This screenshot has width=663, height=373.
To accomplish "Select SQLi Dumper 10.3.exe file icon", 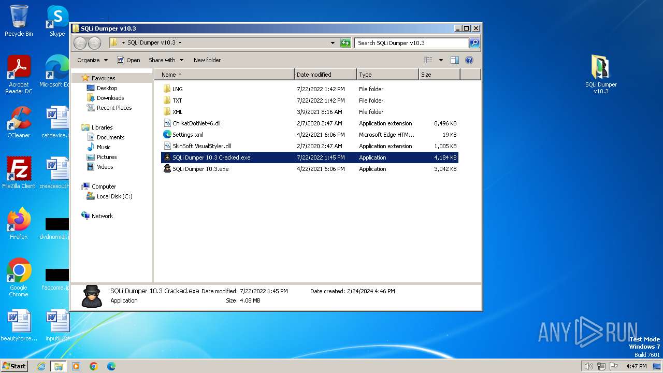I will point(167,169).
